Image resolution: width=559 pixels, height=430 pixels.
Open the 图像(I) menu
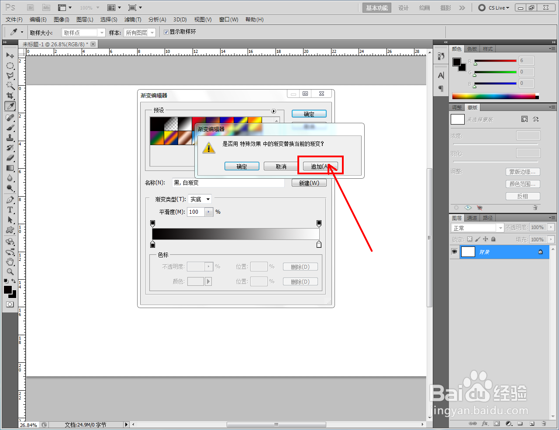62,20
